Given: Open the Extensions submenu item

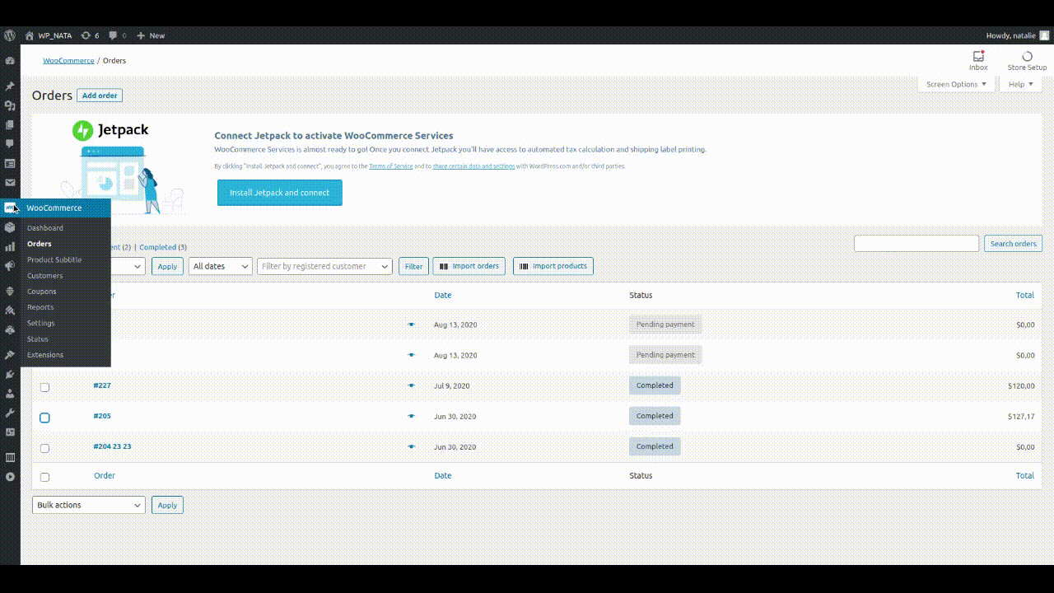Looking at the screenshot, I should click(x=45, y=355).
